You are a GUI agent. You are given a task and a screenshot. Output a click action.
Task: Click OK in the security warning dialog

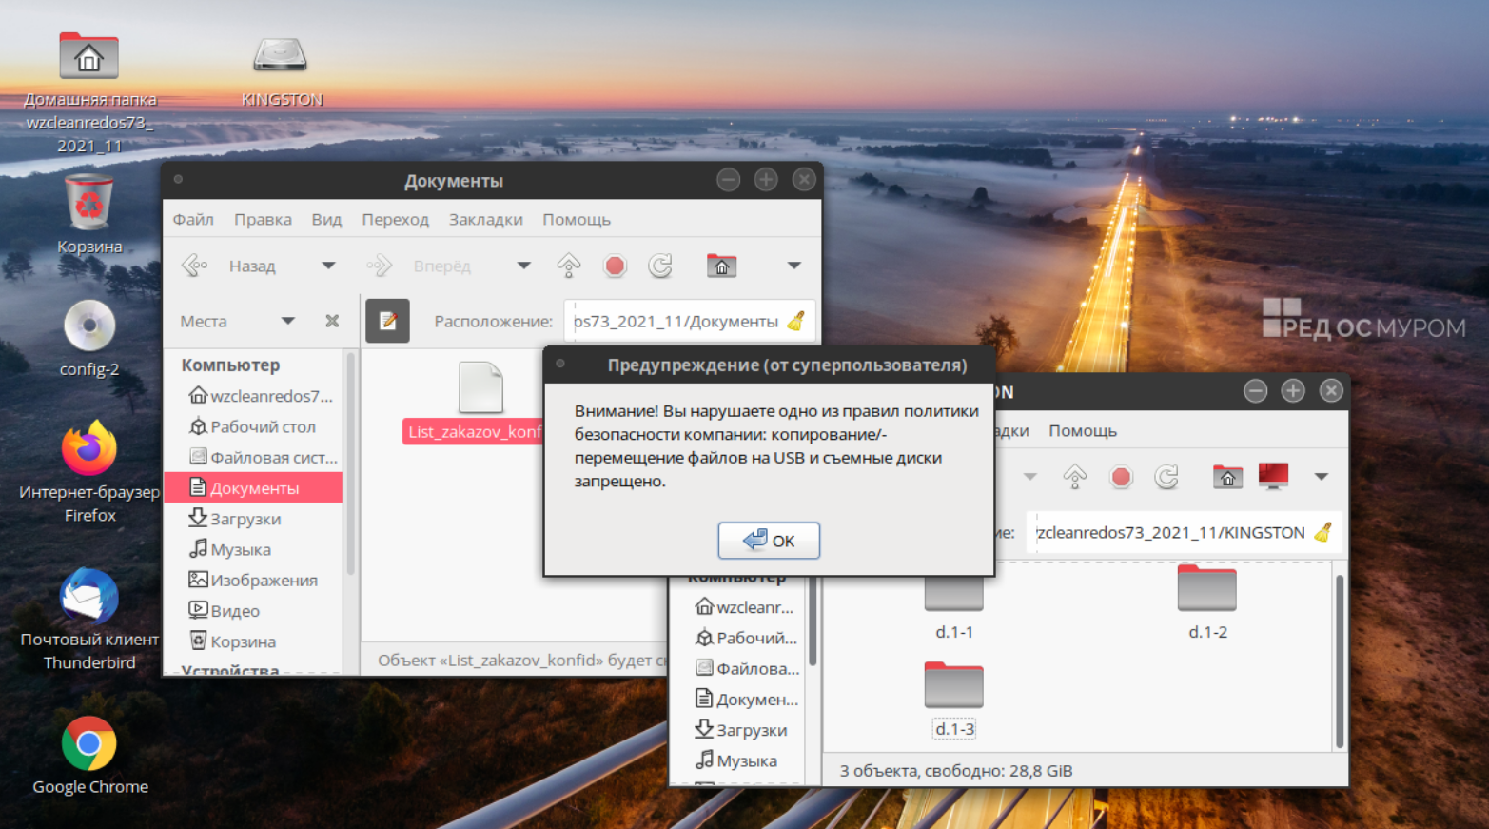pyautogui.click(x=769, y=541)
